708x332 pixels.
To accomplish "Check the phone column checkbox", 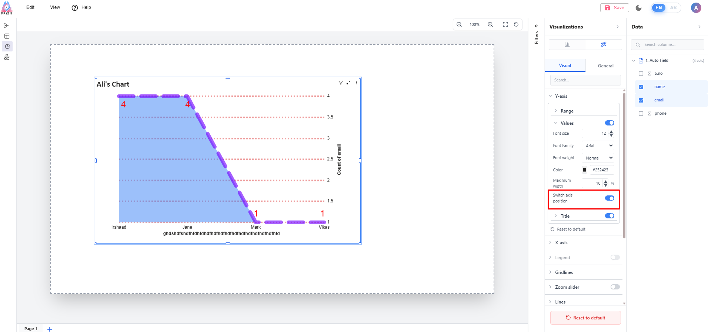I will pyautogui.click(x=641, y=114).
